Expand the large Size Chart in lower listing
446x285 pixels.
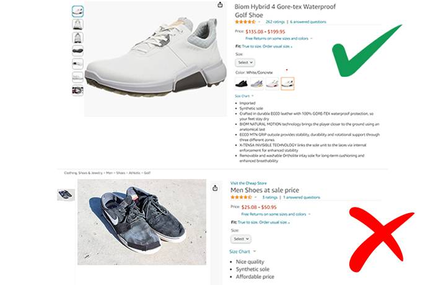pos(243,252)
